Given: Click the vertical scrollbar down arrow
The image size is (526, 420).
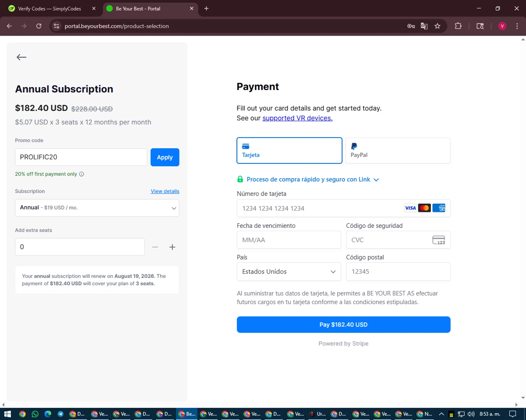Looking at the screenshot, I should pyautogui.click(x=523, y=398).
